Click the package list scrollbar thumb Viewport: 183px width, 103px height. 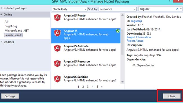point(122,42)
